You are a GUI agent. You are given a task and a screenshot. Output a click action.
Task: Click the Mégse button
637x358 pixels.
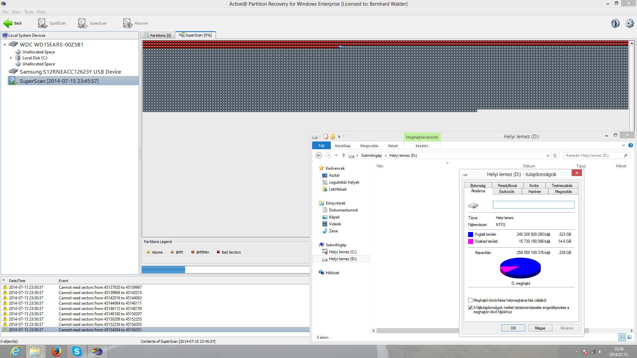(540, 328)
